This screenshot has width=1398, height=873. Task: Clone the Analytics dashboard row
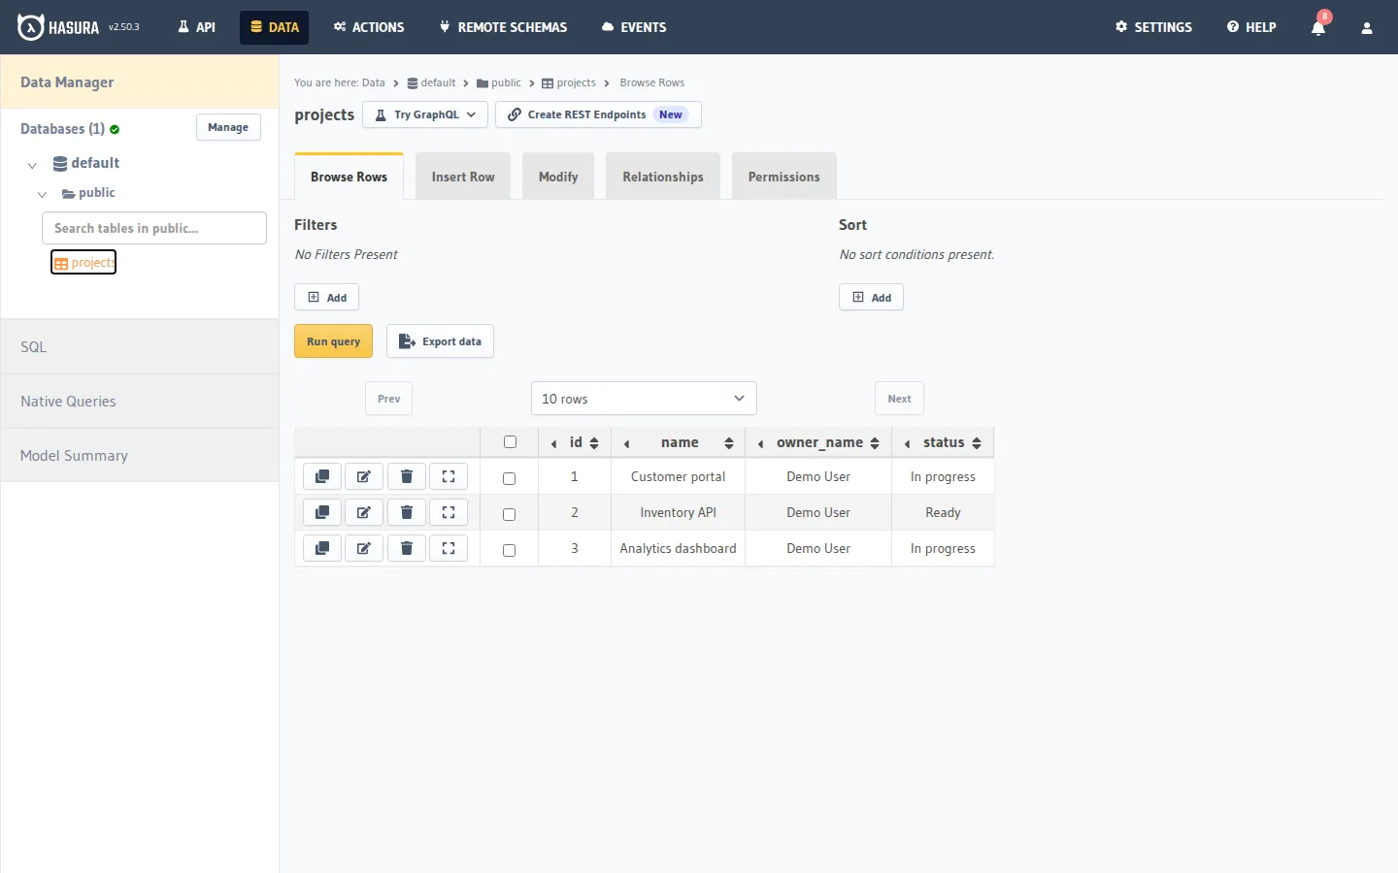[322, 548]
